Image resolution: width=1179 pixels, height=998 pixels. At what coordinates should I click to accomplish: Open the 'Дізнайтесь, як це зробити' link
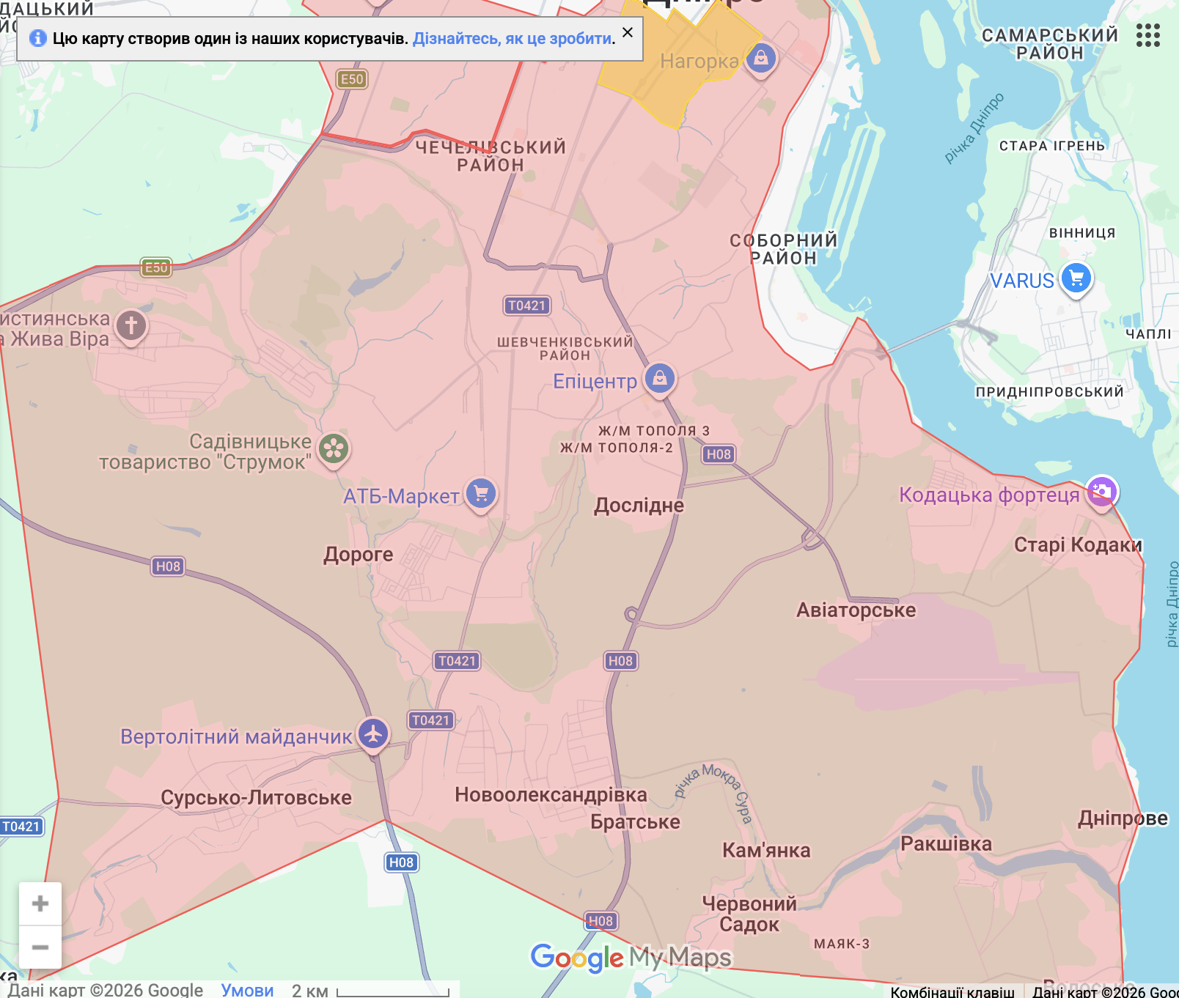513,38
